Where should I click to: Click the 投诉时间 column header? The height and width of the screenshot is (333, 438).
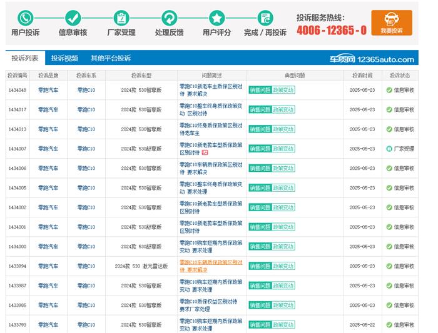tap(362, 76)
